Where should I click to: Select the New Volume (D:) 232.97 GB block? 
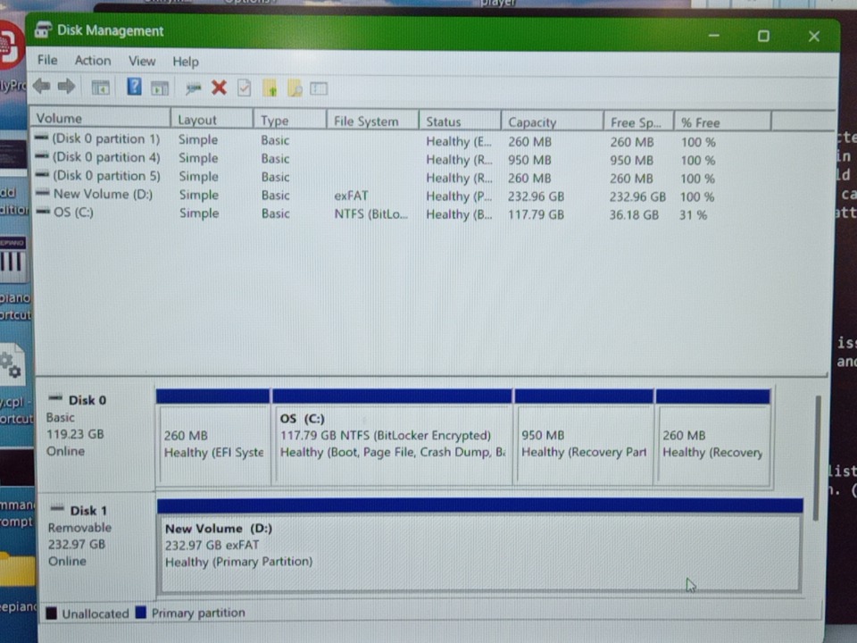click(x=480, y=546)
